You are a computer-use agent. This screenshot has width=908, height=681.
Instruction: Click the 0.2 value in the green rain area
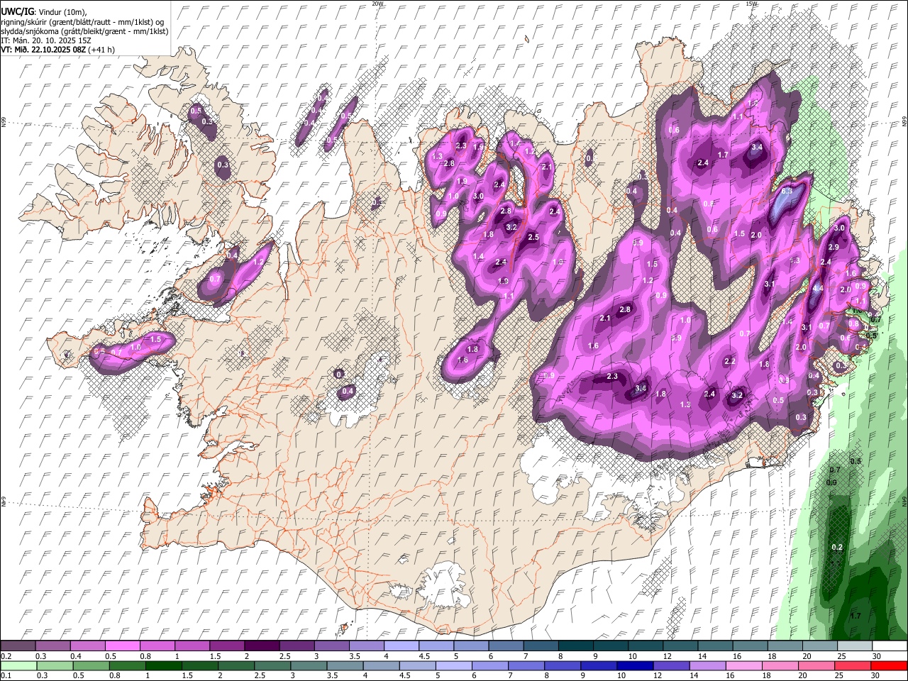pos(837,547)
